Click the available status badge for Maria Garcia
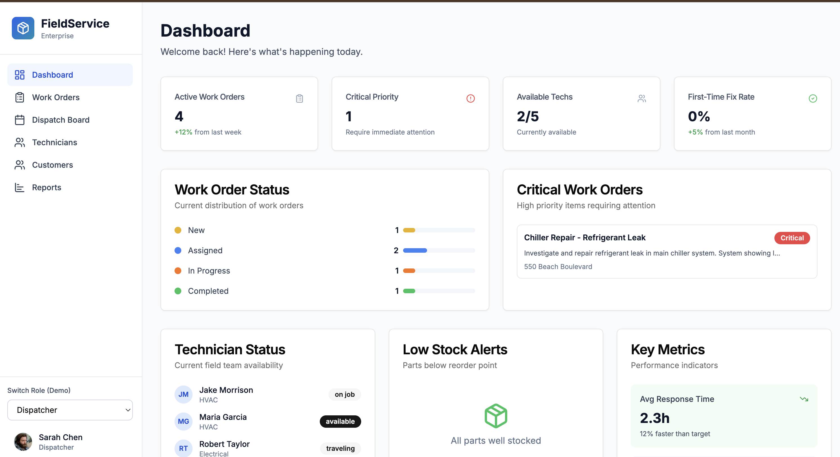This screenshot has height=457, width=840. tap(340, 422)
